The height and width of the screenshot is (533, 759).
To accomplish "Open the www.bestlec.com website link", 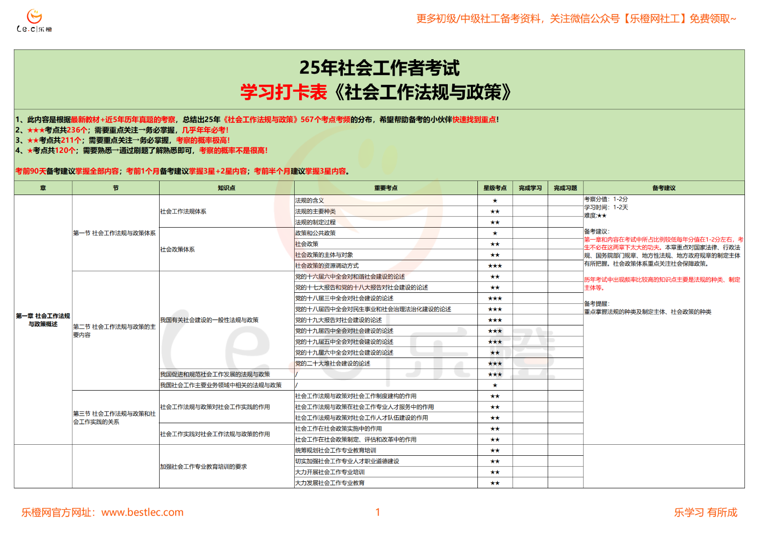I will (143, 512).
